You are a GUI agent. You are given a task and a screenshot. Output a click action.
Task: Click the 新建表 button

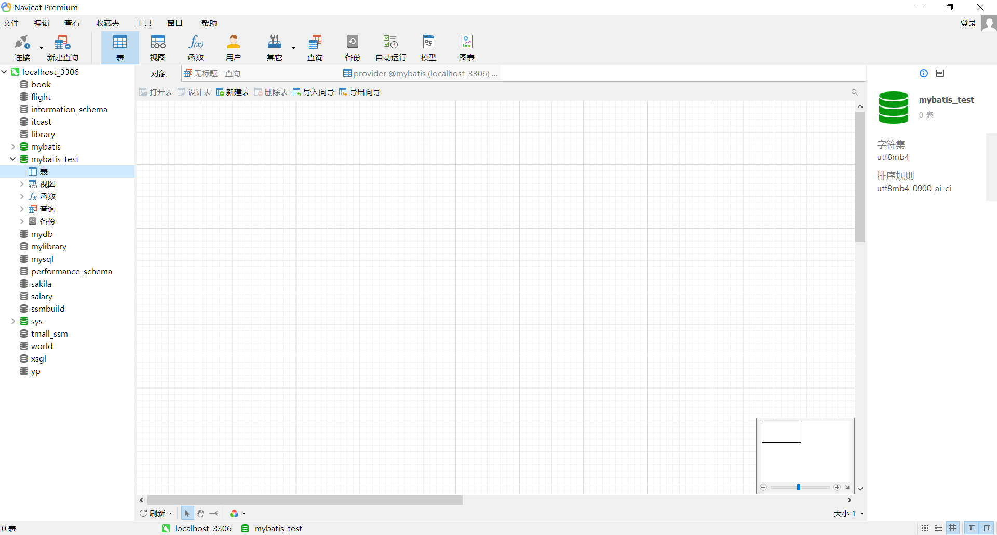click(233, 92)
